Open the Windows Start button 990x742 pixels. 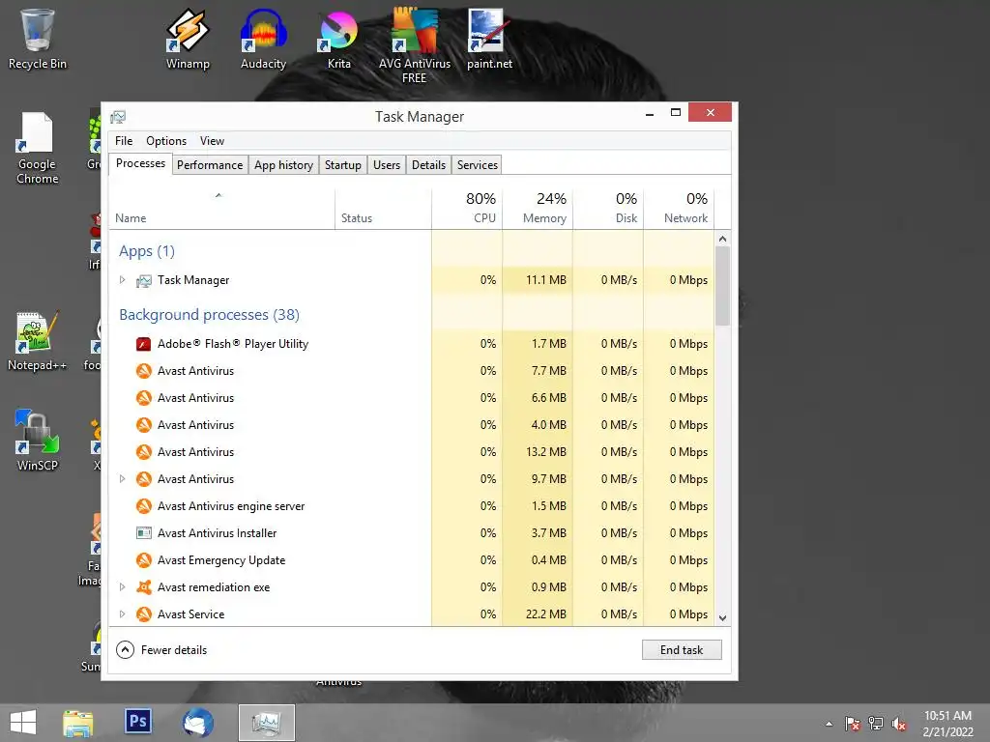click(23, 723)
